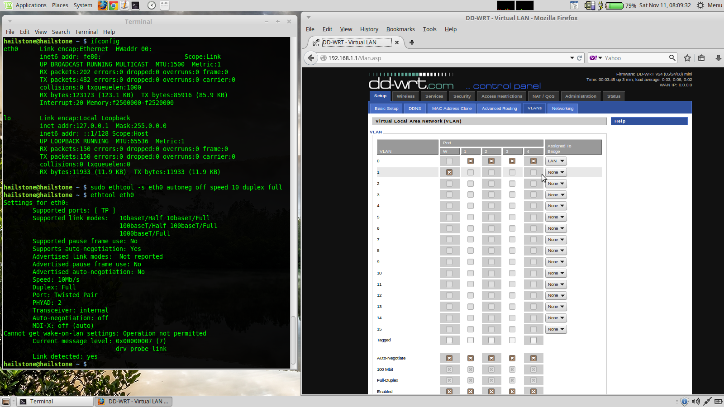Launch Chrome from the top panel

click(114, 5)
